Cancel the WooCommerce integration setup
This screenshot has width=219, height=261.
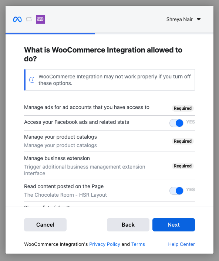45,225
